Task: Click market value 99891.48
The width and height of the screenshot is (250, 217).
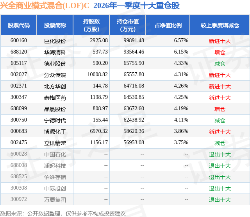Action: 134,41
